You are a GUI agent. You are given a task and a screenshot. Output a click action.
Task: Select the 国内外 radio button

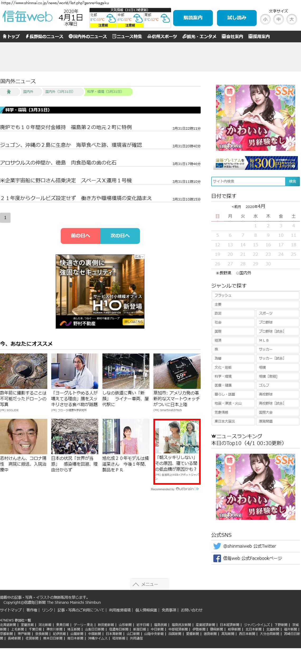click(238, 273)
